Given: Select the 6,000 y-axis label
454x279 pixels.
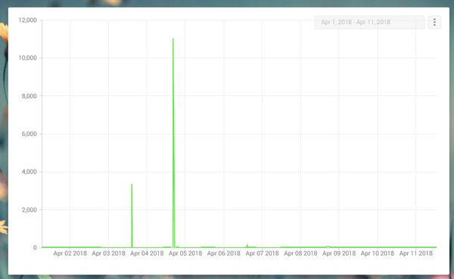Looking at the screenshot, I should click(30, 134).
